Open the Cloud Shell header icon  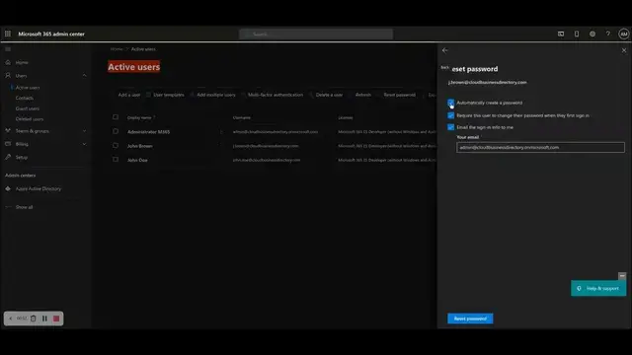coord(561,34)
